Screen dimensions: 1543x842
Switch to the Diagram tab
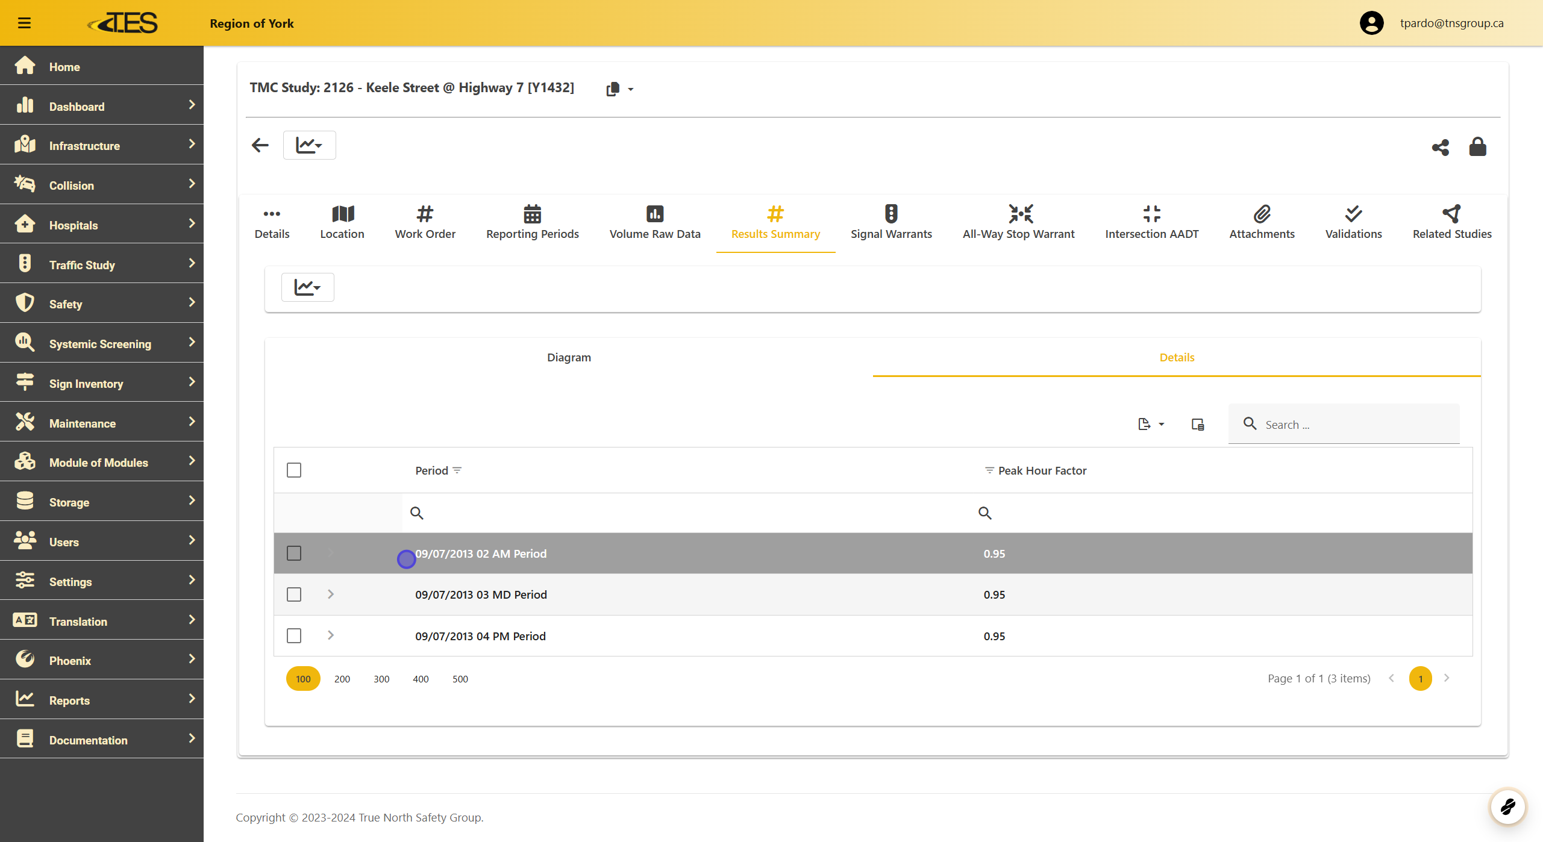tap(569, 357)
